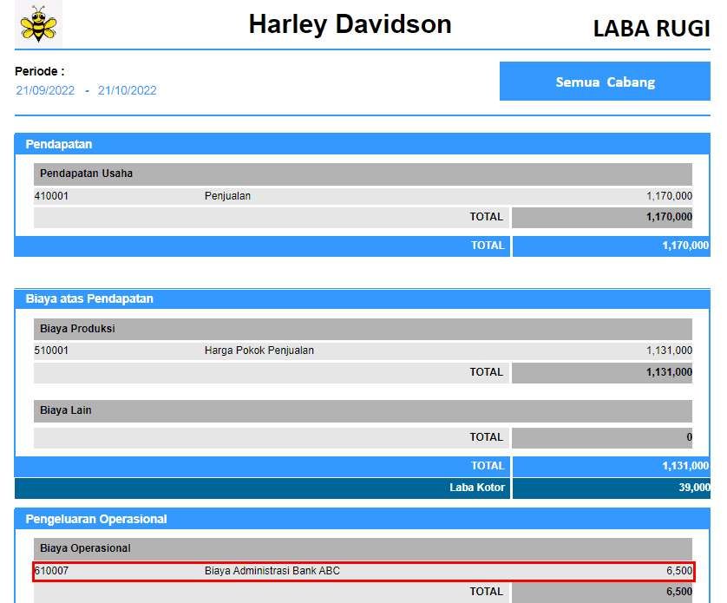Select the start date 21/09/2022
Image resolution: width=727 pixels, height=603 pixels.
click(45, 90)
